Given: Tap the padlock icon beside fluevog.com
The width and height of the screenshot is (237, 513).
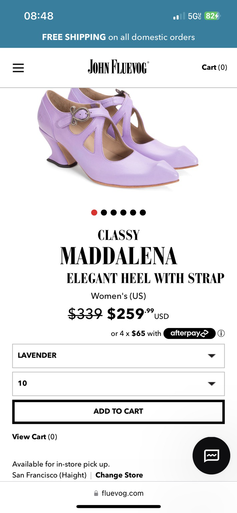Looking at the screenshot, I should 96,493.
